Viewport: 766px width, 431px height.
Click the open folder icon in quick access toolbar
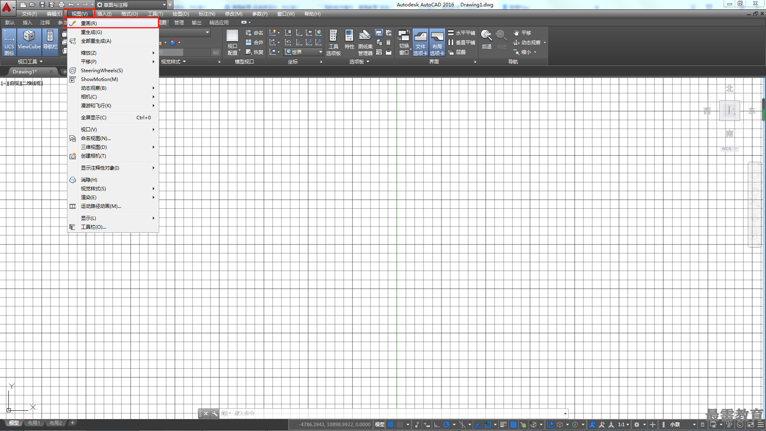33,5
